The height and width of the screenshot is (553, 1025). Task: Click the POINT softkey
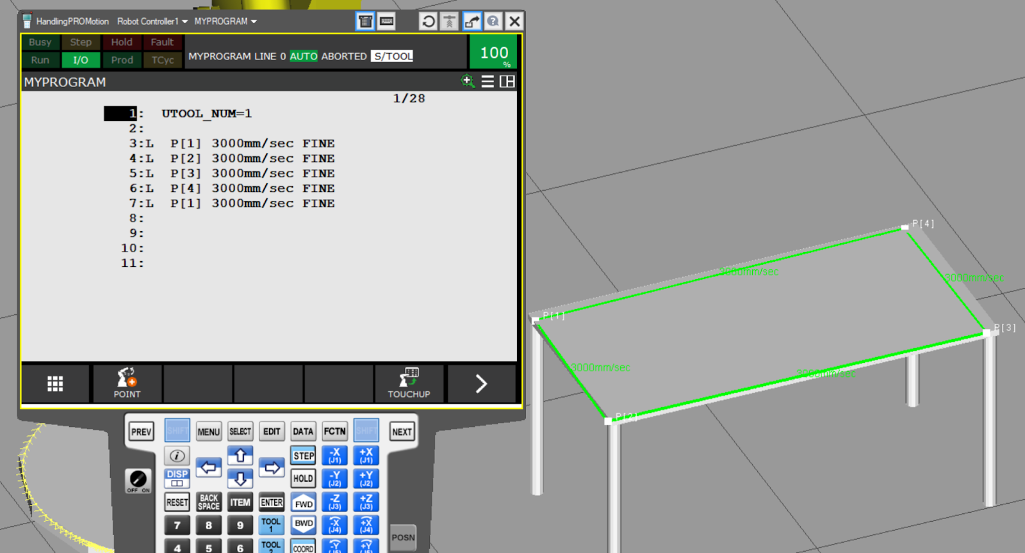(127, 383)
